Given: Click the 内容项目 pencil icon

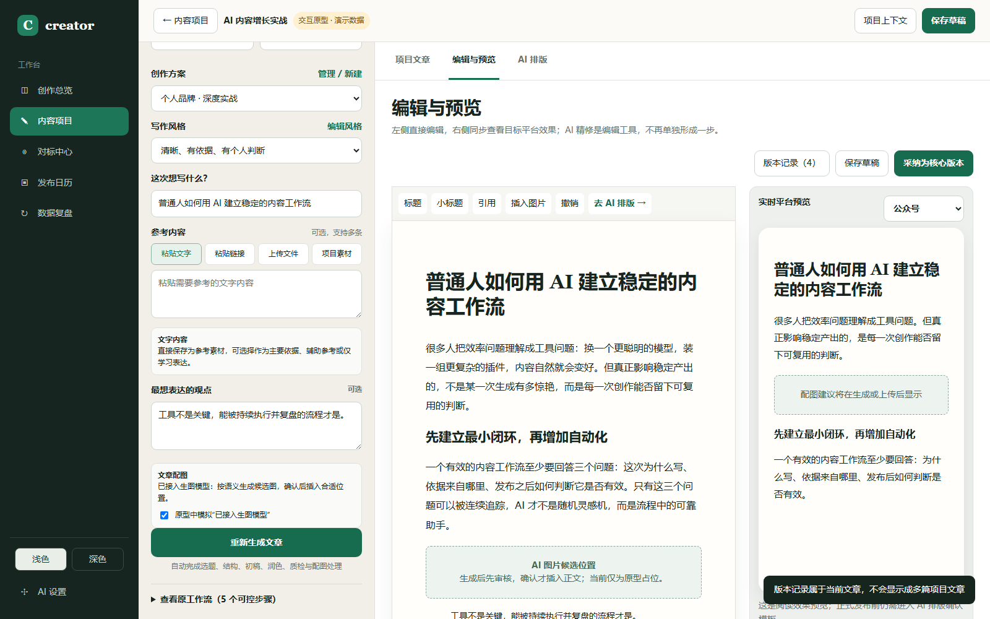Looking at the screenshot, I should (25, 121).
